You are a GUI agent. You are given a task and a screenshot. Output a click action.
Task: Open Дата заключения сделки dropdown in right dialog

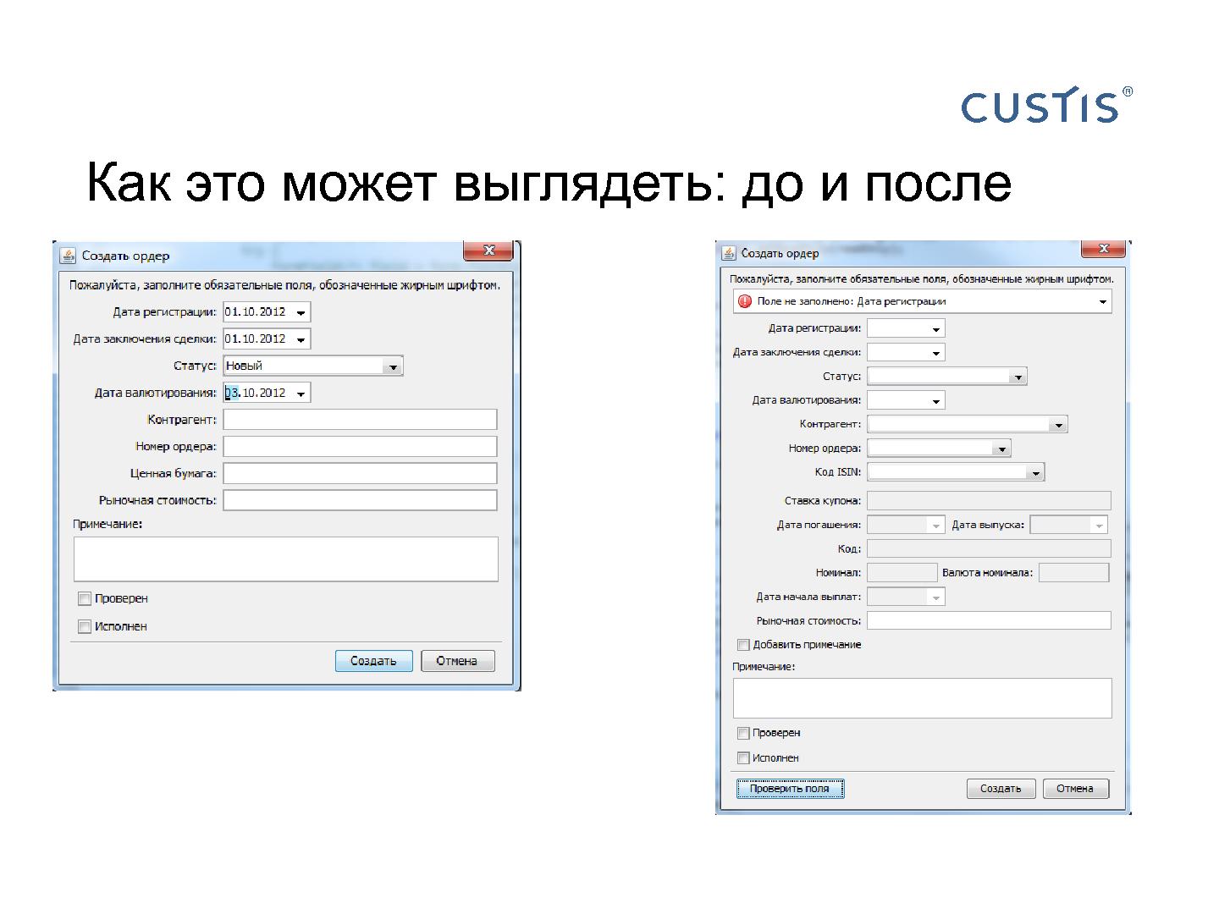tap(935, 353)
